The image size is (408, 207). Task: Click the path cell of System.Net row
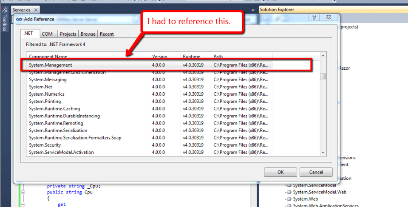click(241, 87)
